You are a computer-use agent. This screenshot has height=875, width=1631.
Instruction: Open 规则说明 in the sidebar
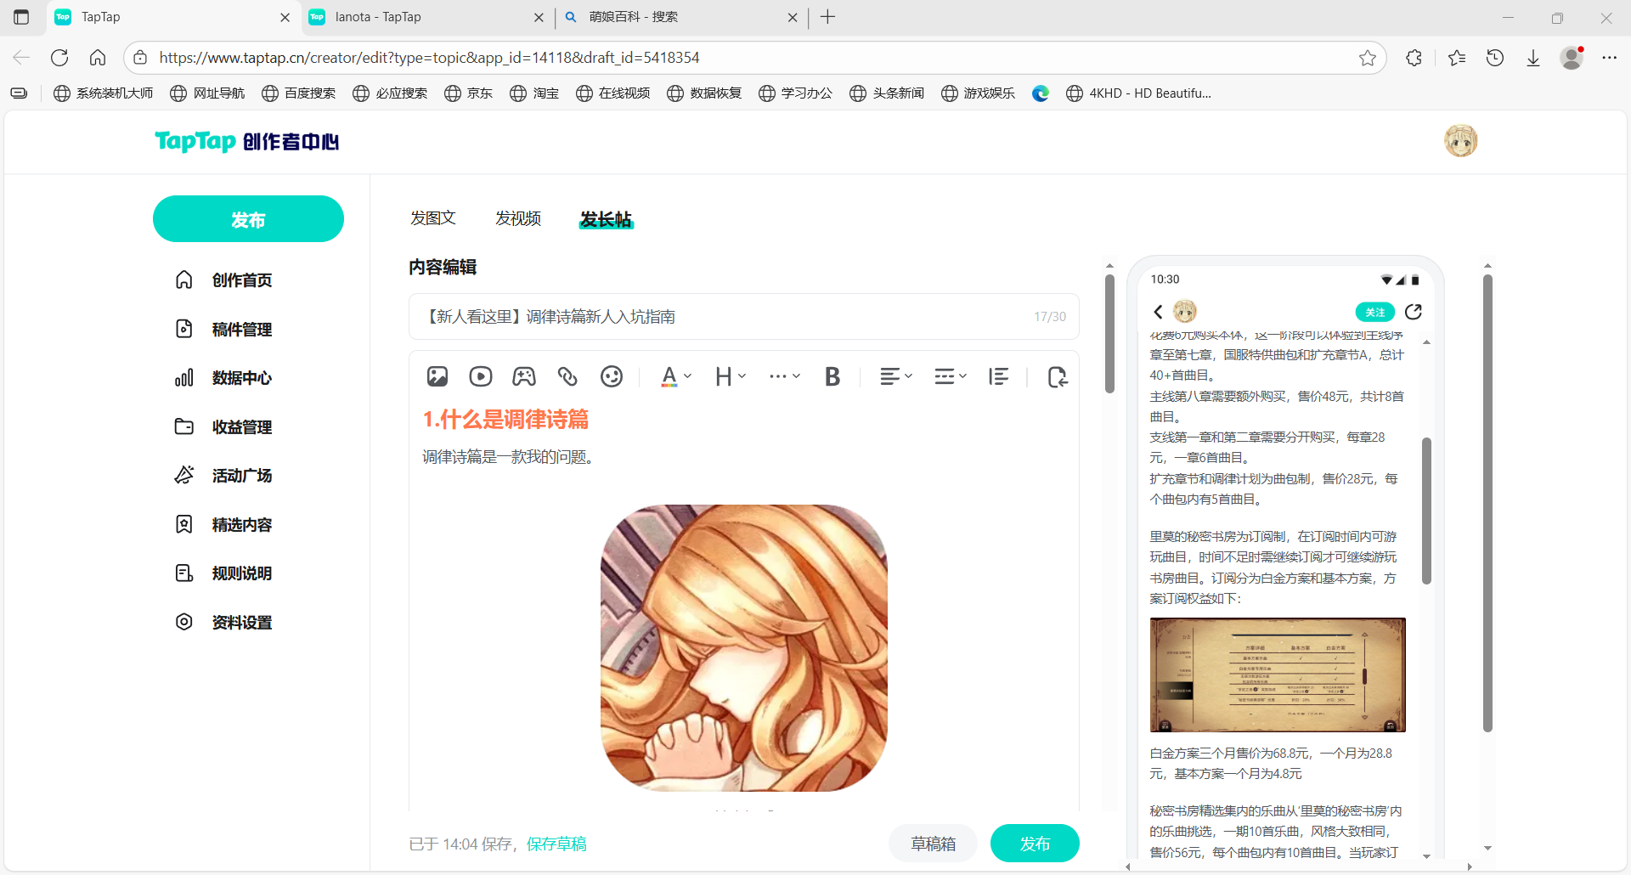pos(224,573)
